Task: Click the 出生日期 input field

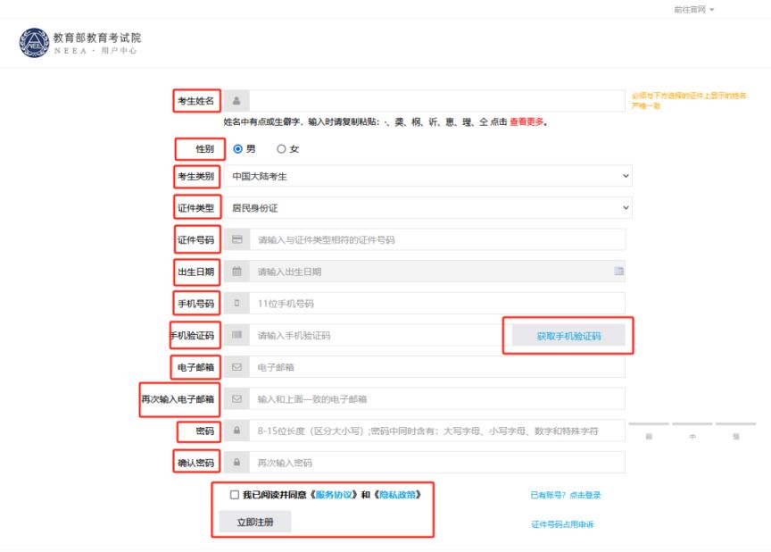Action: click(437, 271)
